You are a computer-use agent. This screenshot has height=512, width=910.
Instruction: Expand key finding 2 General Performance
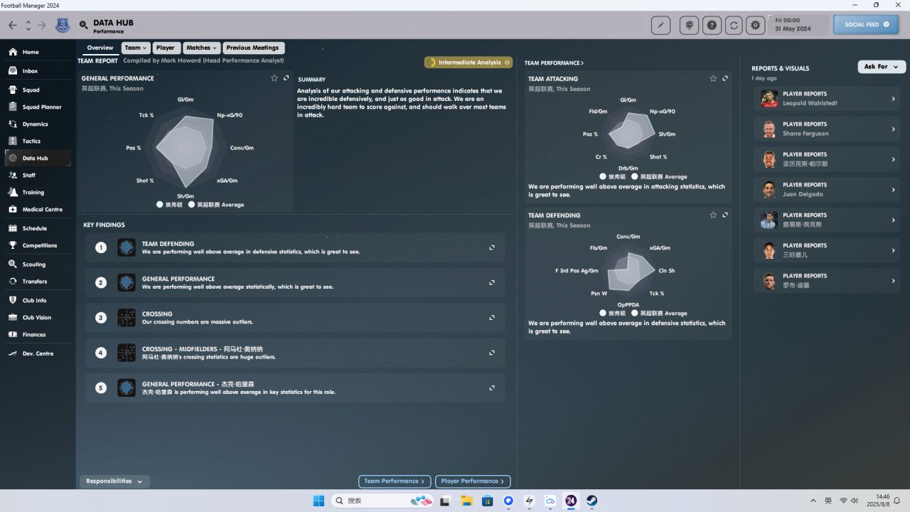[492, 282]
